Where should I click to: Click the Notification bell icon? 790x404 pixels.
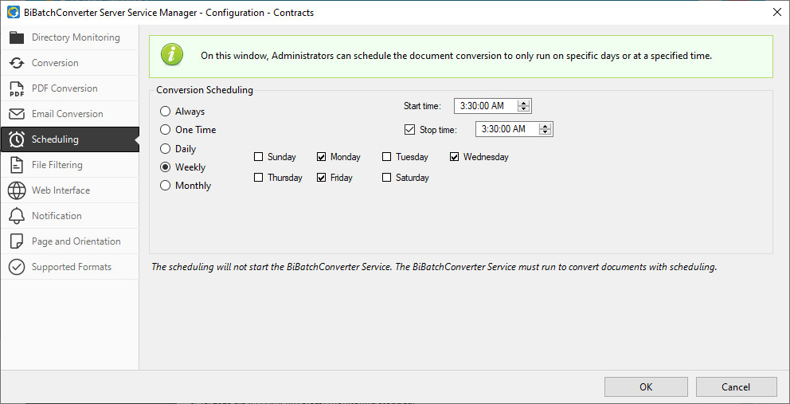click(17, 216)
